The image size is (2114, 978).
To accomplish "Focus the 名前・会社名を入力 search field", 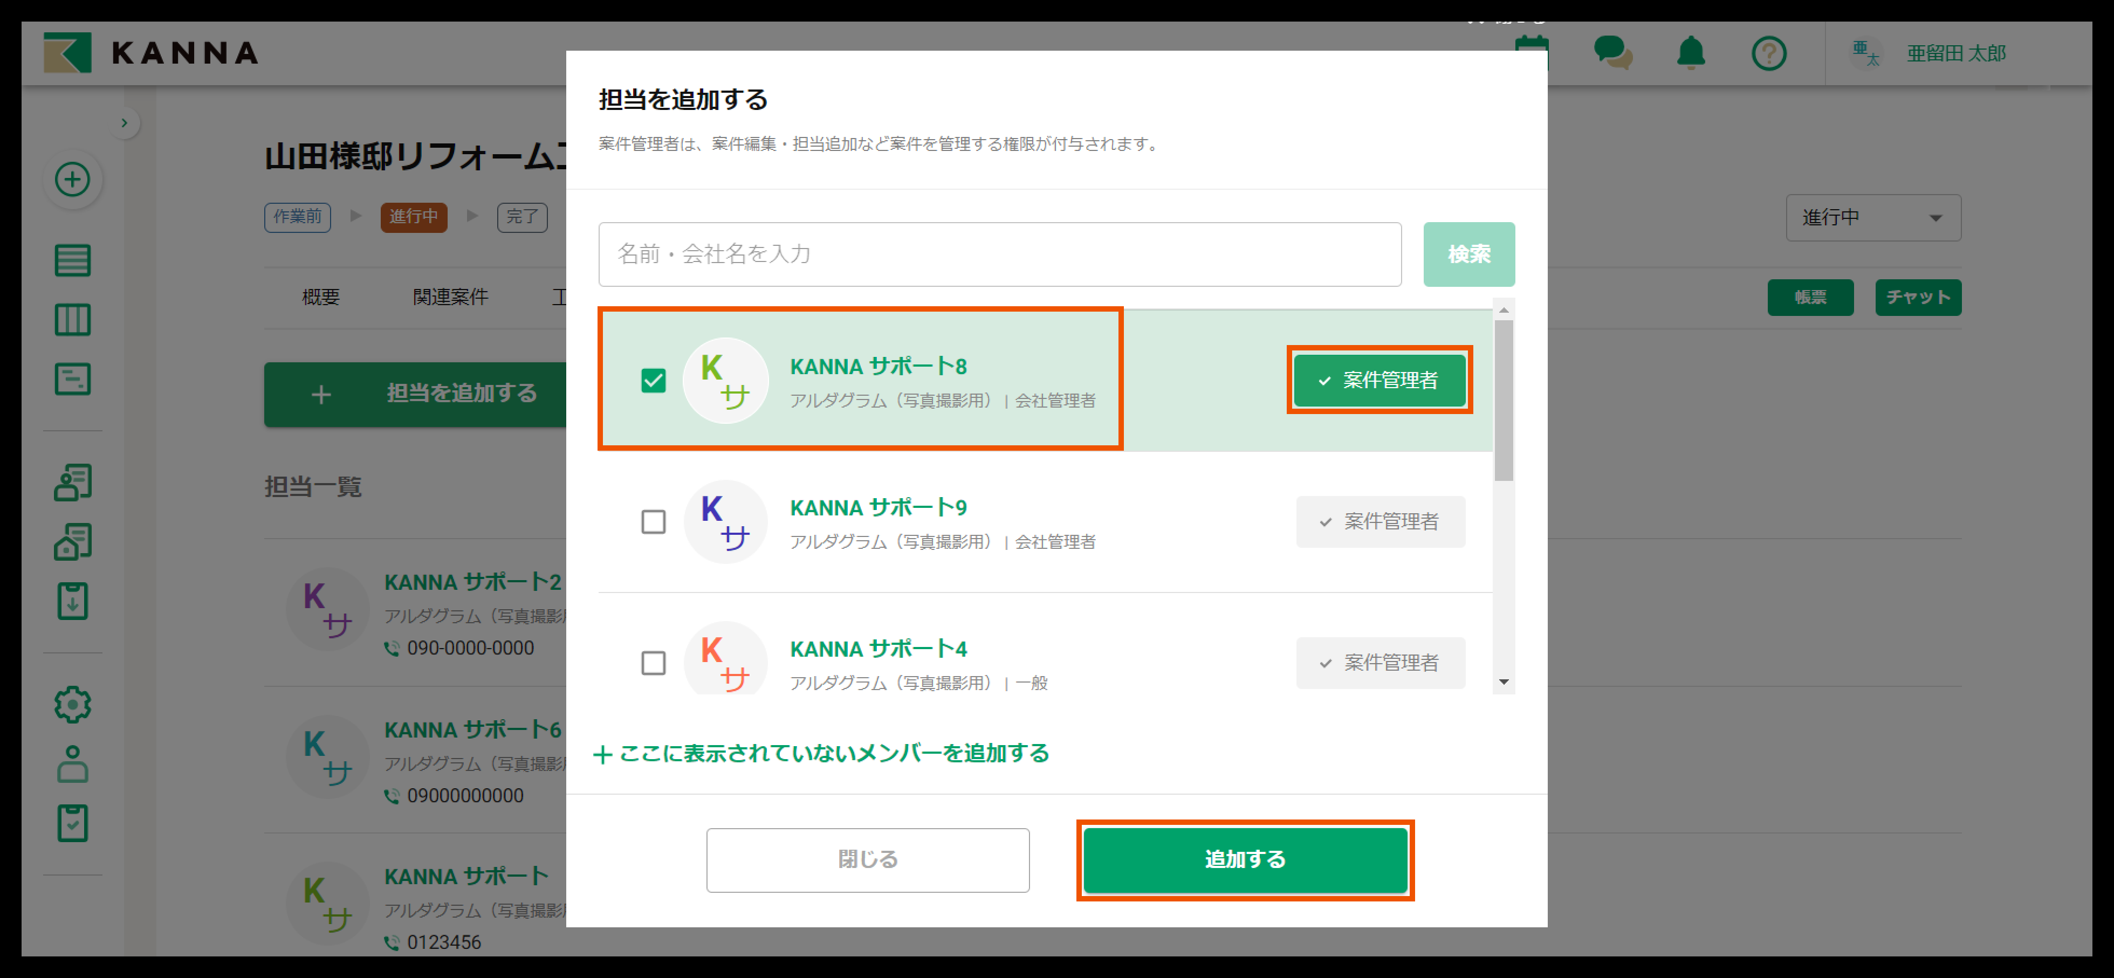I will tap(999, 253).
